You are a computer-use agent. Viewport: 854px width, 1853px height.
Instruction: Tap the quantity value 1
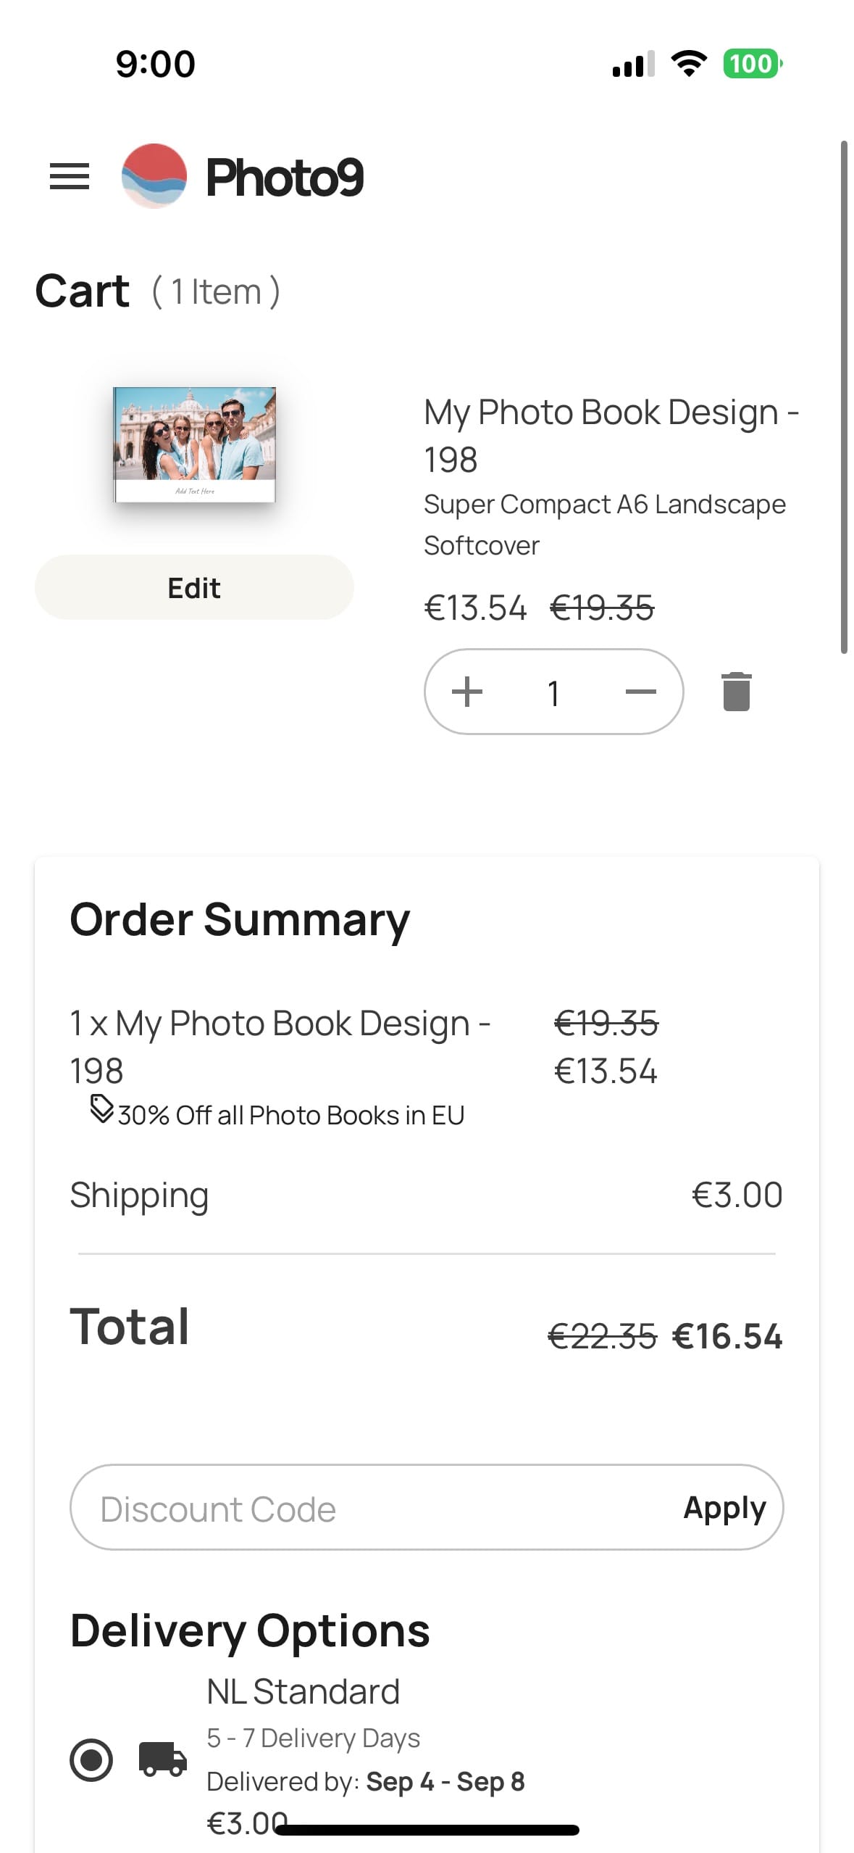tap(553, 693)
